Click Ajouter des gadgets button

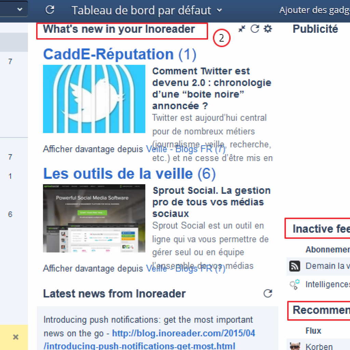[314, 10]
